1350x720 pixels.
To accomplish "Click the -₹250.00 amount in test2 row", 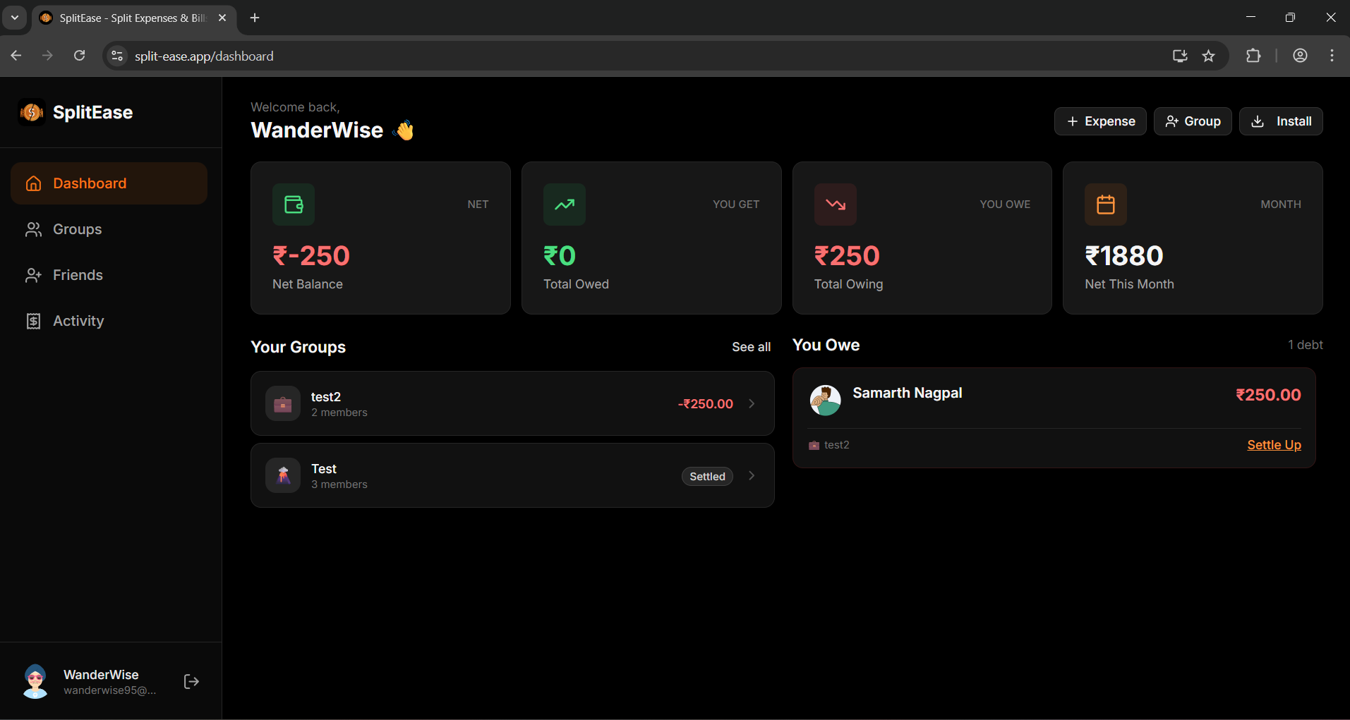I will (x=705, y=404).
